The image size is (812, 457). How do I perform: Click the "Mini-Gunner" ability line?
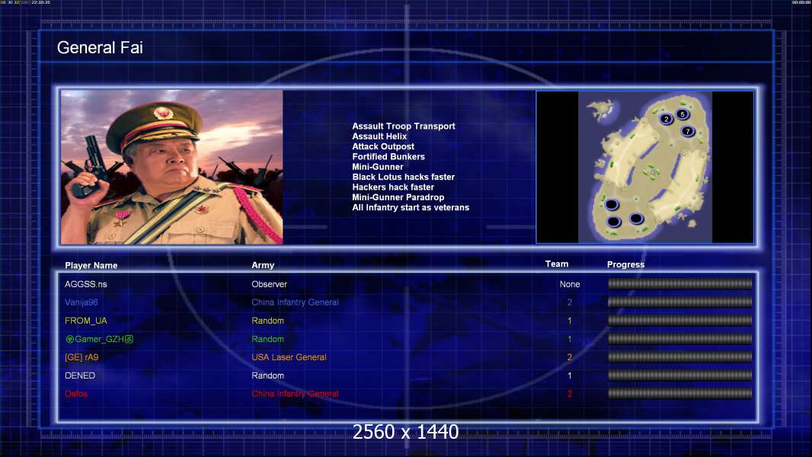[378, 167]
